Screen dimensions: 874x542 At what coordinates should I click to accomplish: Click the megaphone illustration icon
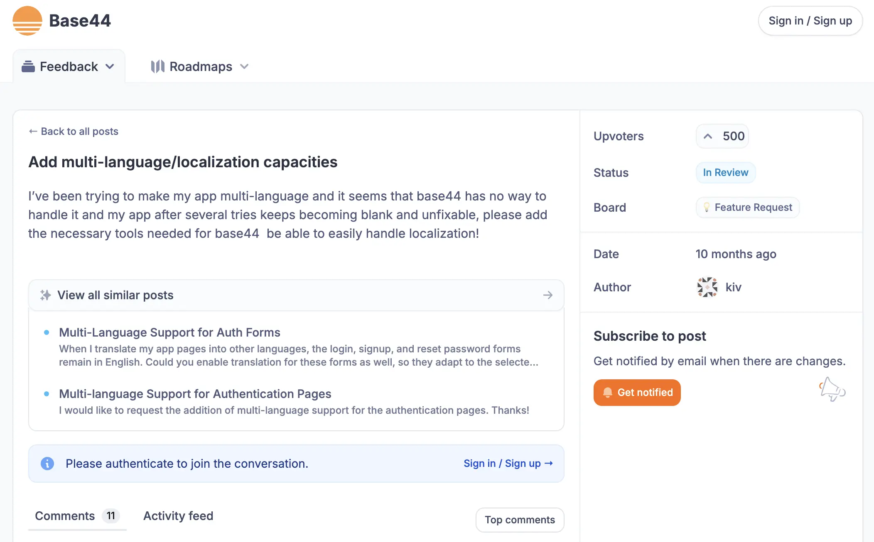click(832, 390)
